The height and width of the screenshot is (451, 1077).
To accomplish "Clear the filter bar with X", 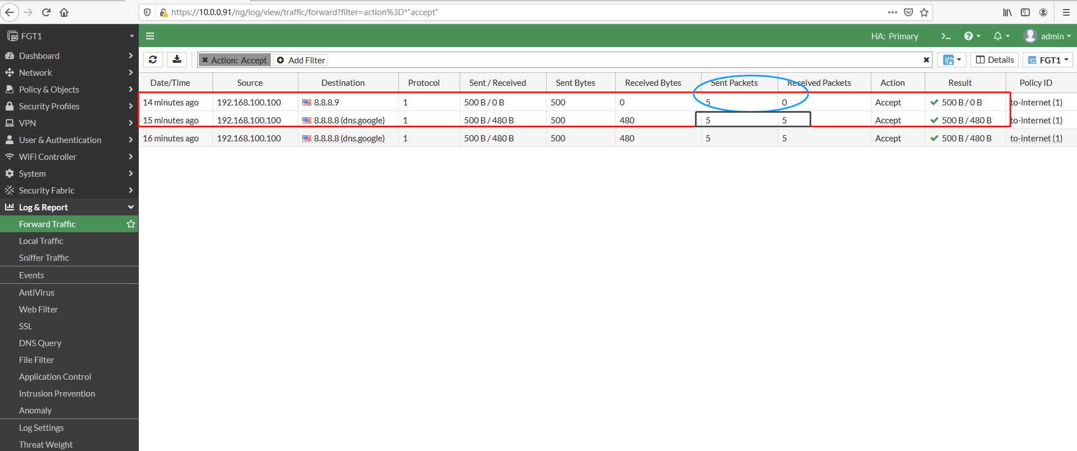I will point(926,60).
